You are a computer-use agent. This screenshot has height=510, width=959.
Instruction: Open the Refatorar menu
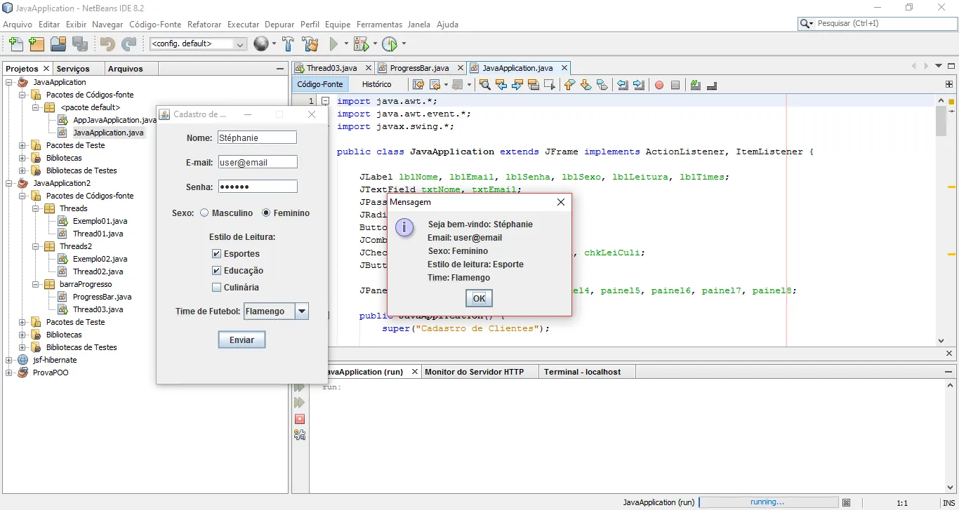204,25
